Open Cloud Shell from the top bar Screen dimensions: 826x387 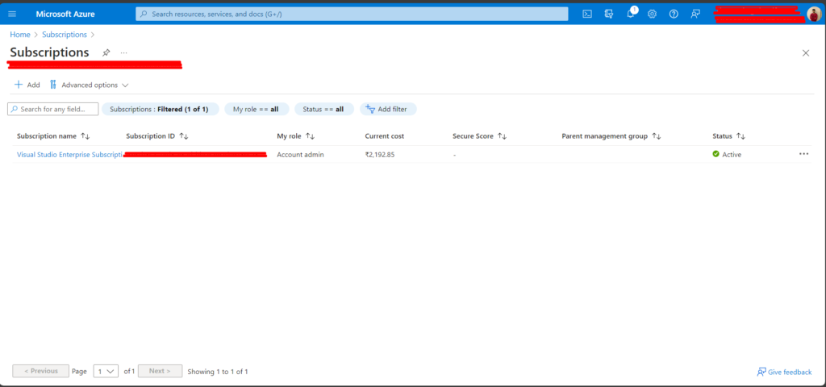click(x=587, y=15)
